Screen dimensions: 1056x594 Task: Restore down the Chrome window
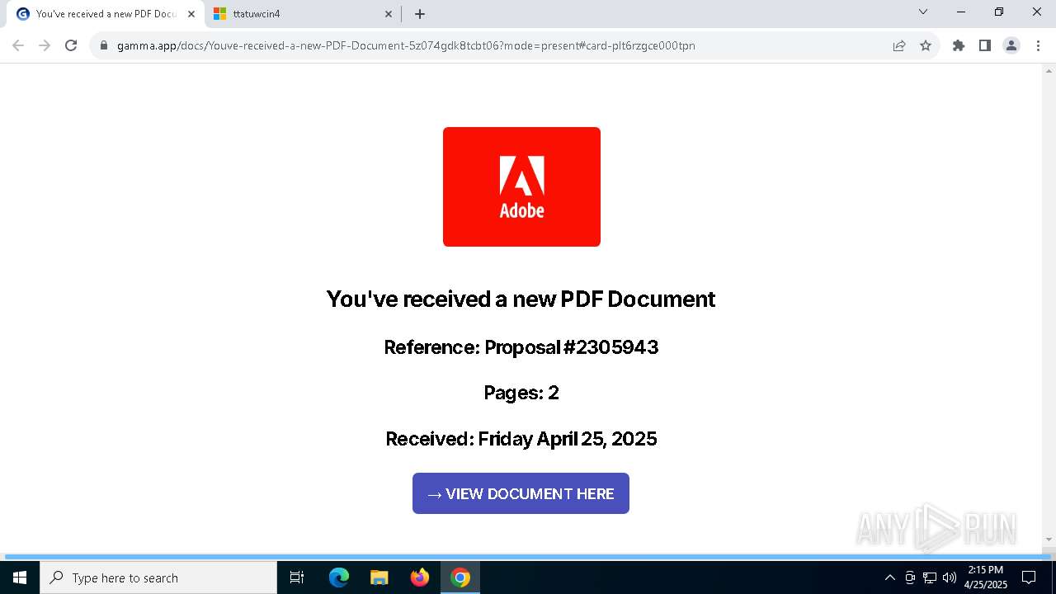999,12
